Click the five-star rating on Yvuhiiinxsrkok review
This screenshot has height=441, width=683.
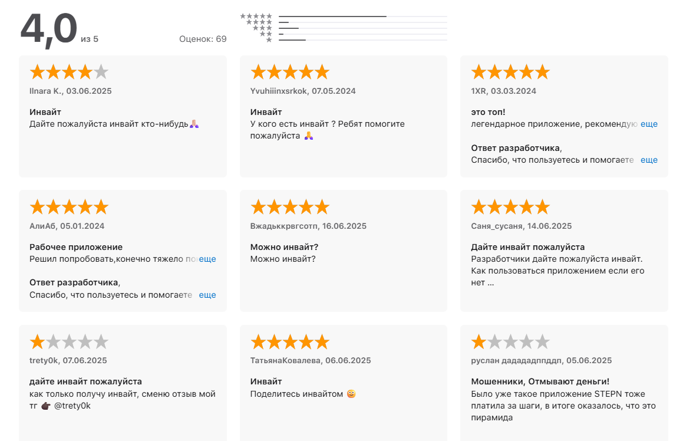pos(290,72)
